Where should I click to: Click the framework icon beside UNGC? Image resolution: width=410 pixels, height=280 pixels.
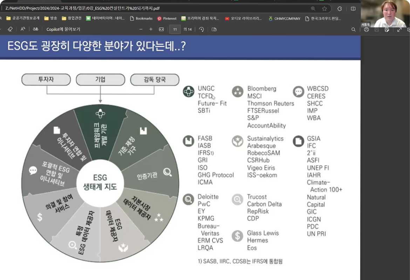[x=189, y=91]
